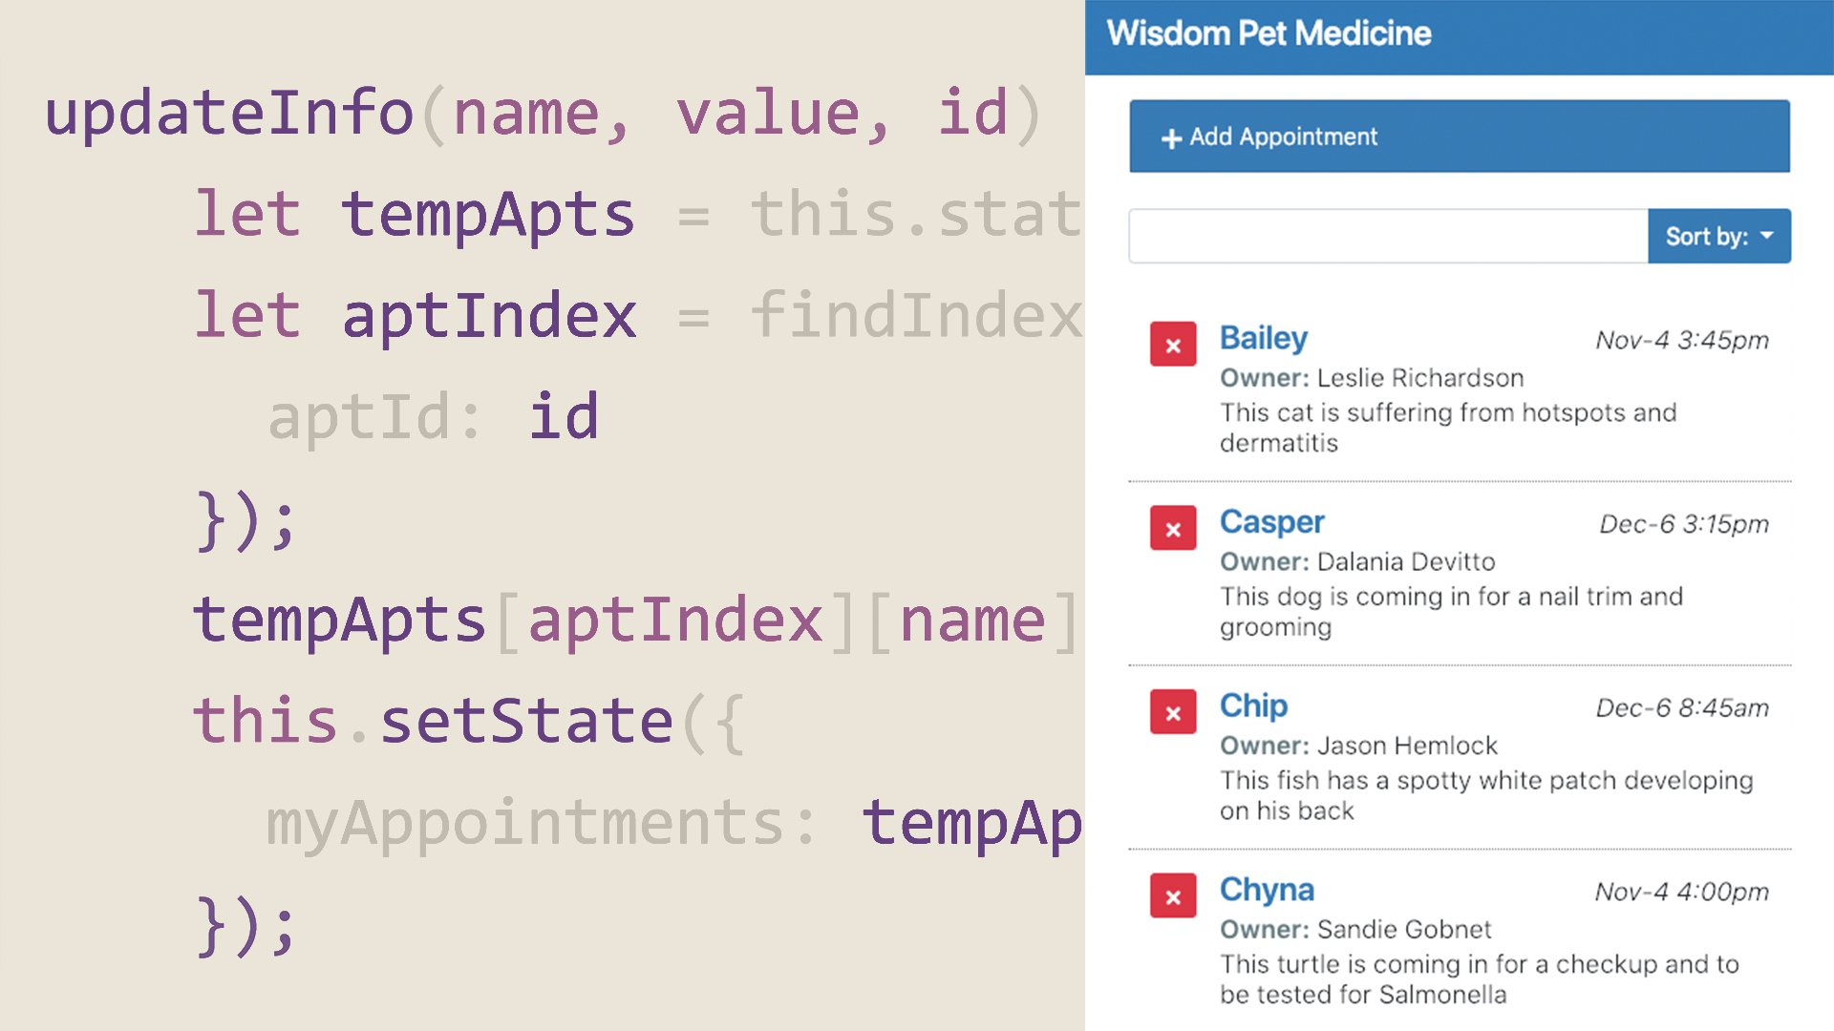Click the updateInfo function name in code
This screenshot has height=1031, width=1834.
tap(228, 113)
